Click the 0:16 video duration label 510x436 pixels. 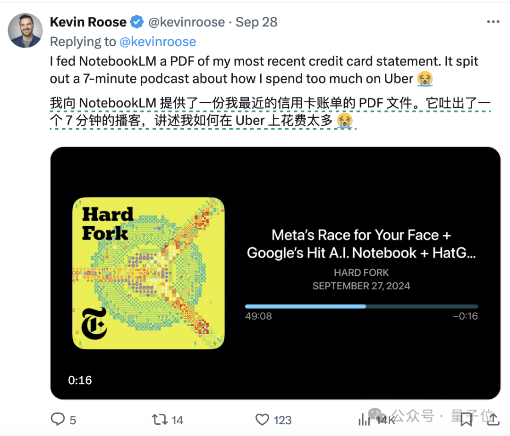point(80,380)
